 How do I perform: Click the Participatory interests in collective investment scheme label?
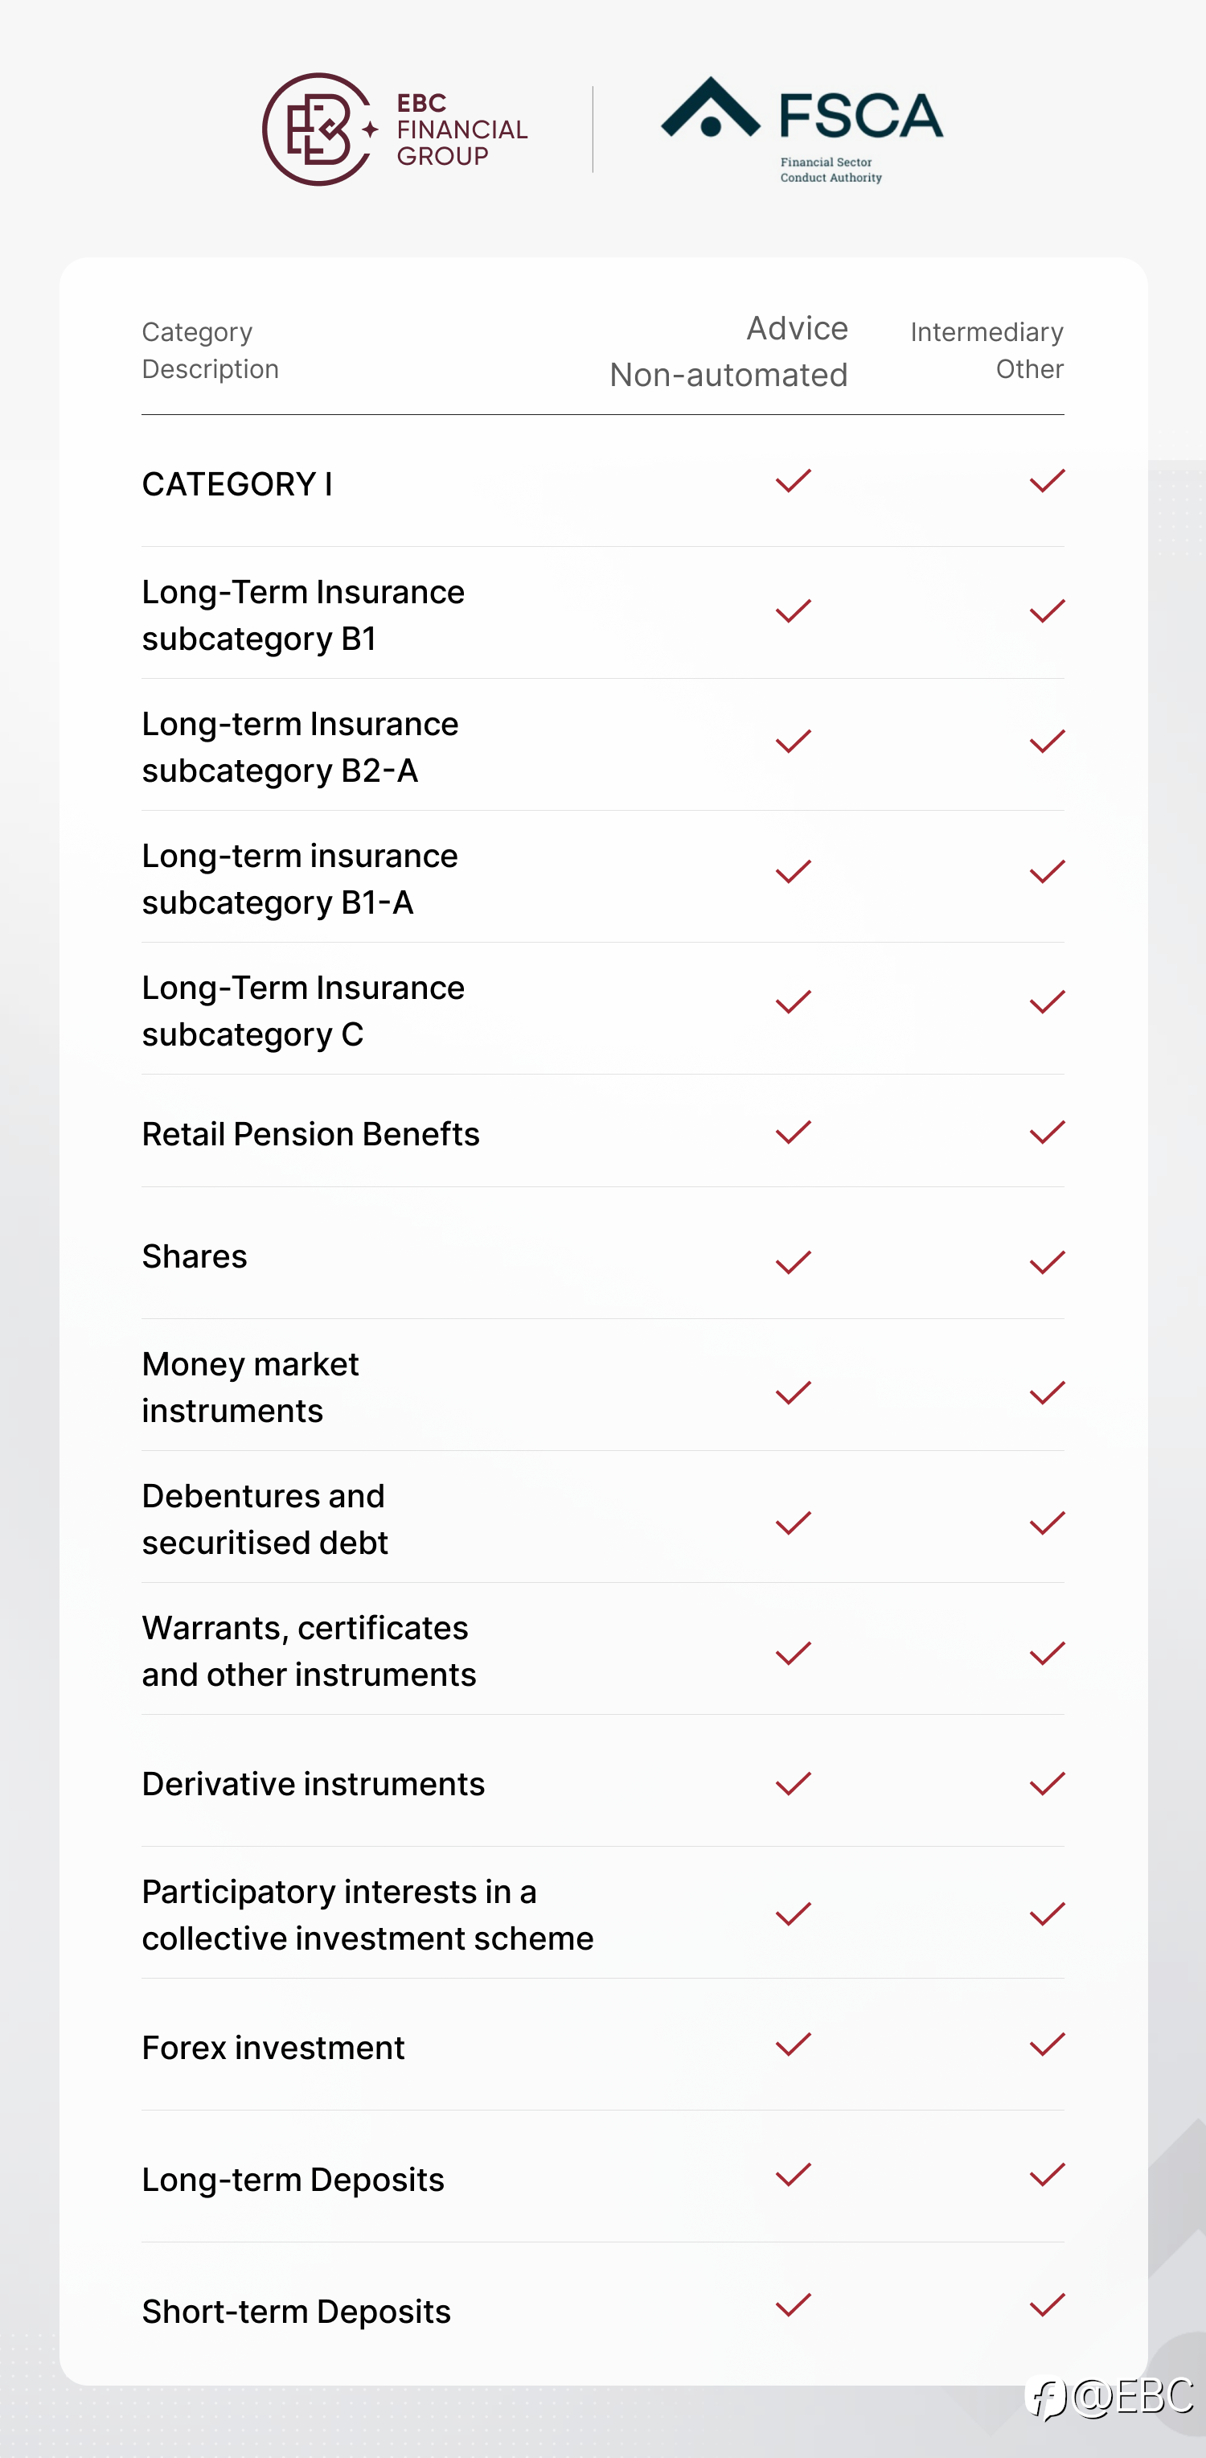[x=367, y=1915]
